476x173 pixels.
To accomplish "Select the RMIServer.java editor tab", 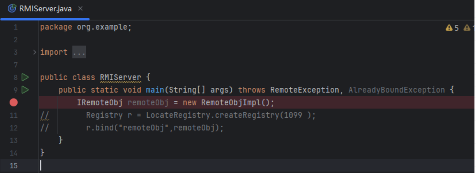I will 45,8.
